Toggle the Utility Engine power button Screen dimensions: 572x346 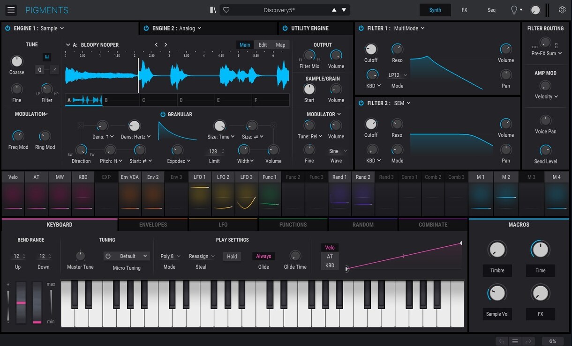pyautogui.click(x=285, y=28)
